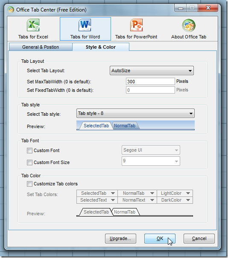
Task: Click the OK button
Action: (x=160, y=238)
